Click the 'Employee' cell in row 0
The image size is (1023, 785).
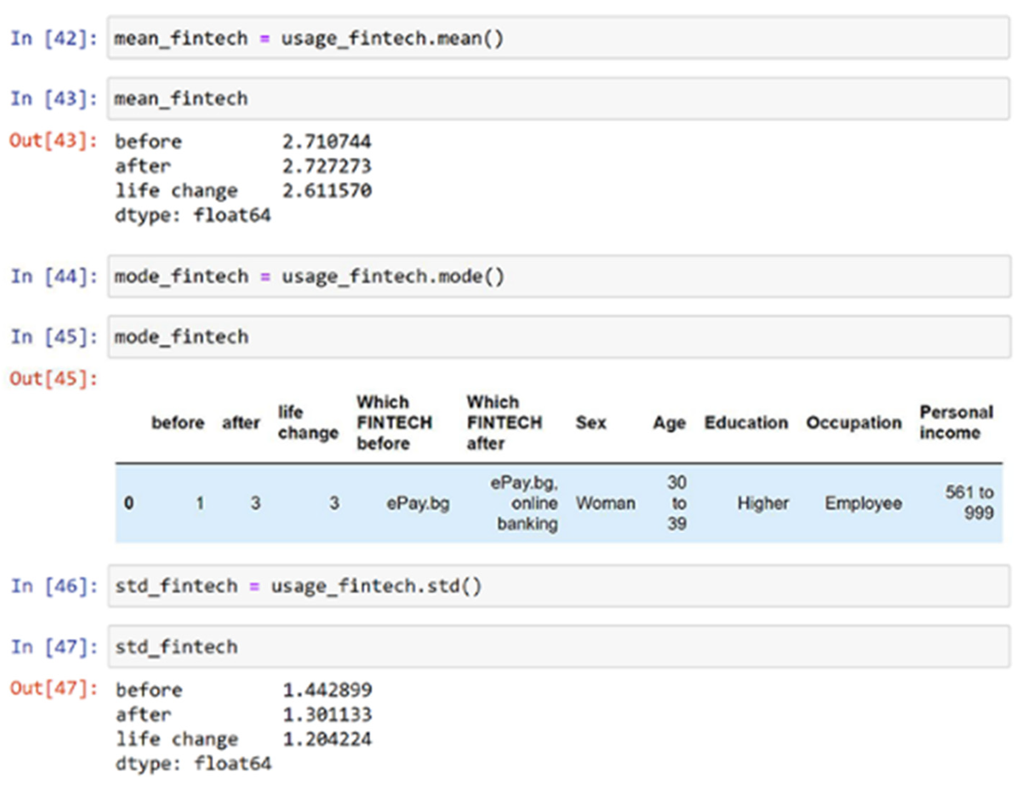pos(863,503)
